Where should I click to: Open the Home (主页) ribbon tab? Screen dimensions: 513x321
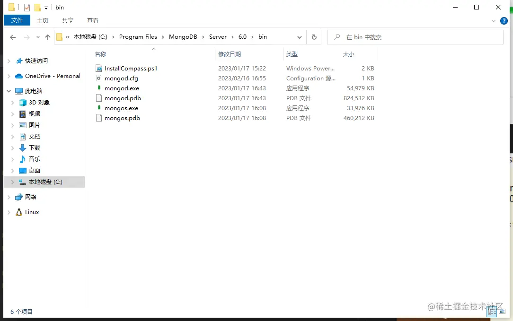pyautogui.click(x=43, y=21)
